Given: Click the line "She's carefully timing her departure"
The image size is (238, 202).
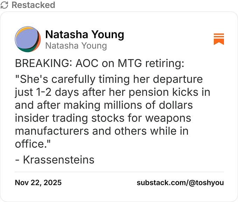Looking at the screenshot, I should click(x=109, y=79).
